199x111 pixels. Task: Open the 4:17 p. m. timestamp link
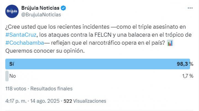tap(16, 101)
